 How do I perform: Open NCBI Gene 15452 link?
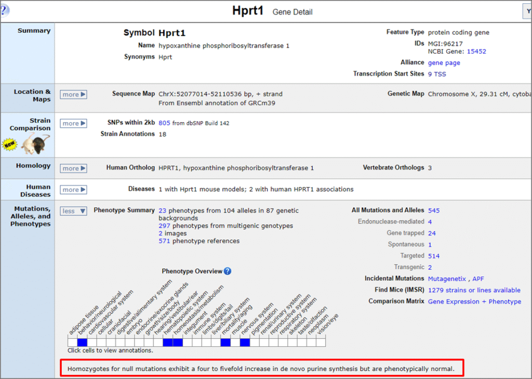point(476,51)
